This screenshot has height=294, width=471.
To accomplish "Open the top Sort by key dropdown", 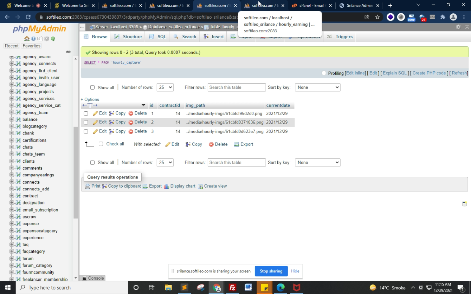I will pos(317,87).
